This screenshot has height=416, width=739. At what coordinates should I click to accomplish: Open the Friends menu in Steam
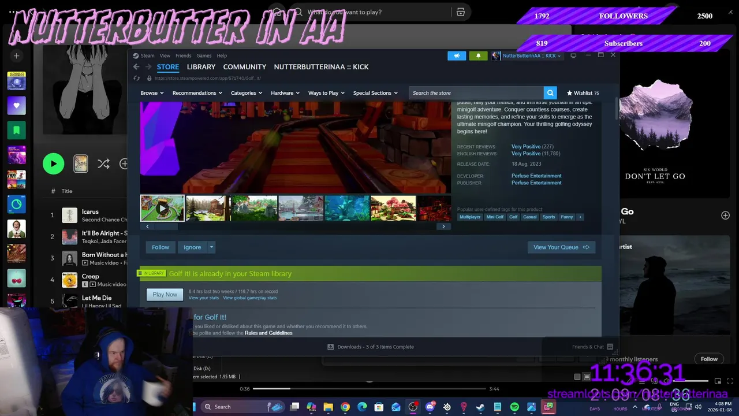pyautogui.click(x=184, y=56)
